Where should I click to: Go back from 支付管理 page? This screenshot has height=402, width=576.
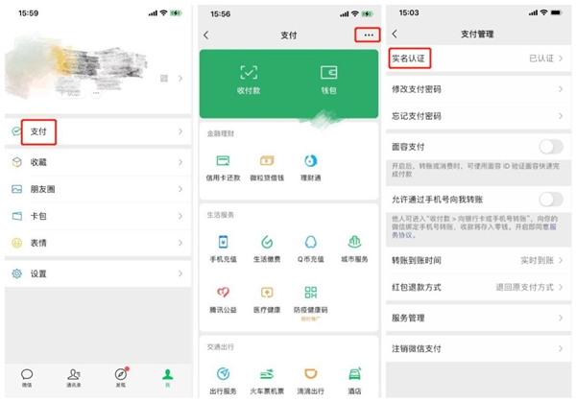tap(395, 35)
